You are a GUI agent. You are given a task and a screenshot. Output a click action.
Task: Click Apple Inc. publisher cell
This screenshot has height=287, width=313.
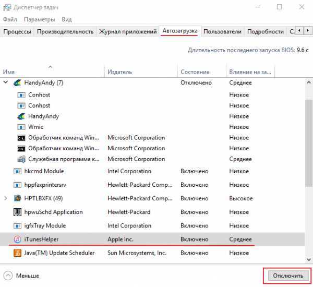tap(121, 240)
